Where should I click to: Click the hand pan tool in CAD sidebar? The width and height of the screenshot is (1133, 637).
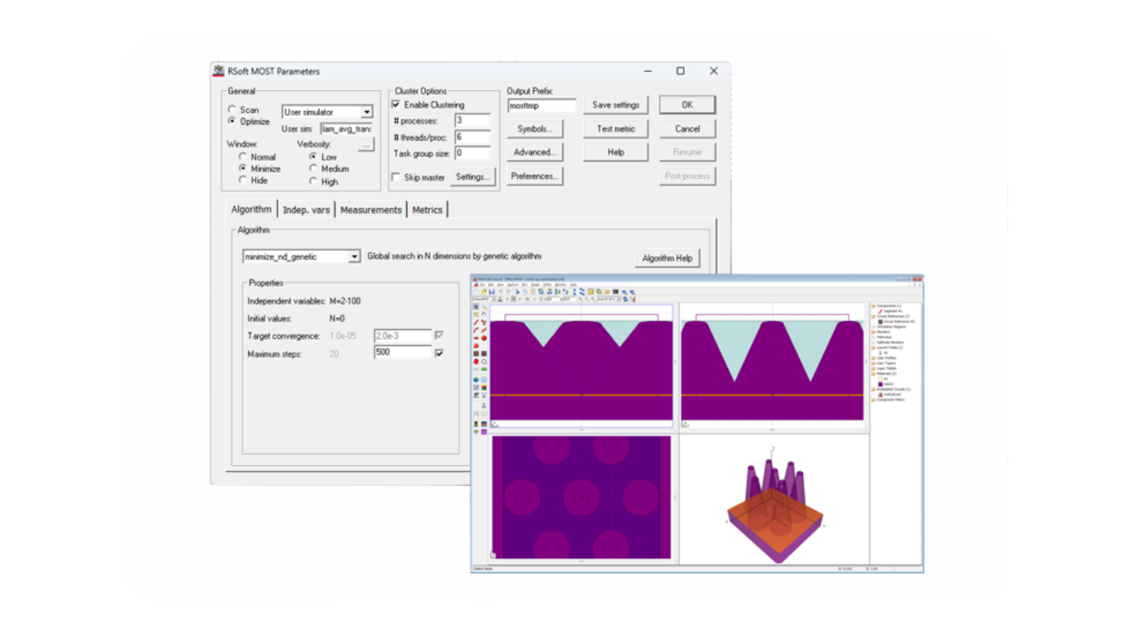point(484,314)
